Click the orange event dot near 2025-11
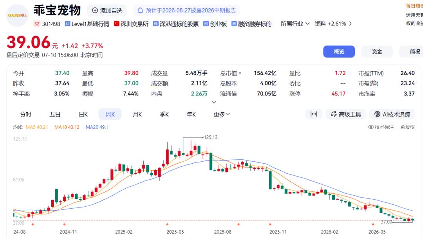Image resolution: width=423 pixels, height=238 pixels. click(x=270, y=224)
